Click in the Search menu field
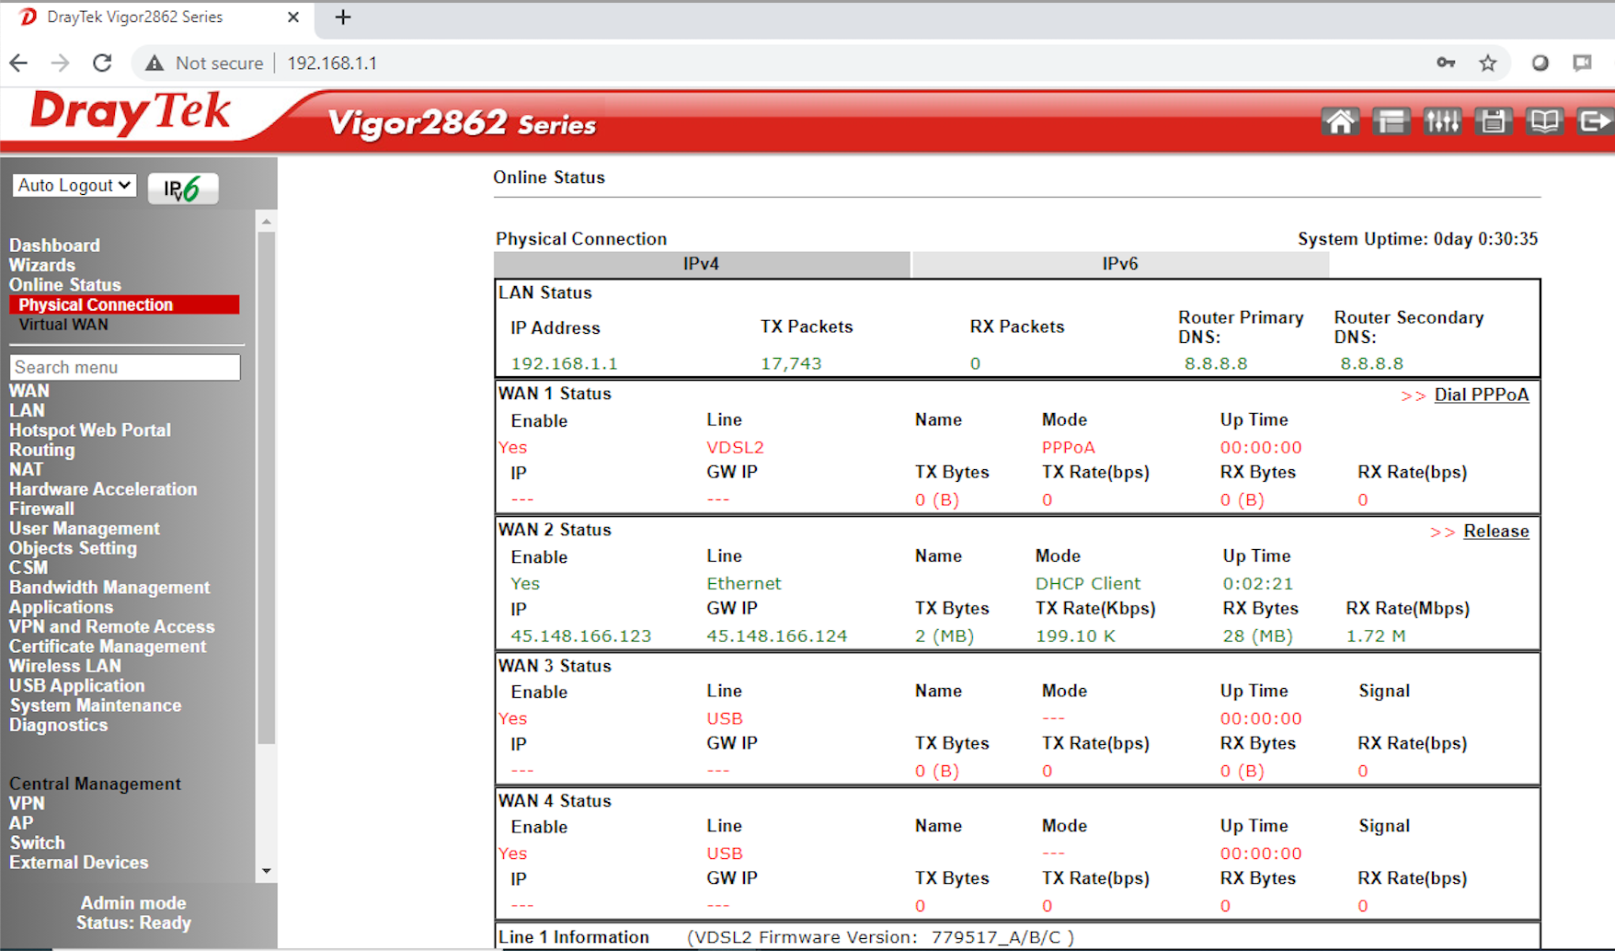1615x951 pixels. [125, 367]
